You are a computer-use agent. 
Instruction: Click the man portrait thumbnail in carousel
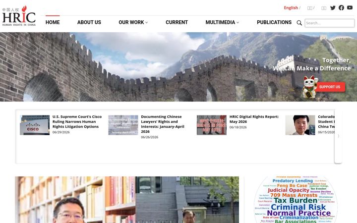click(x=300, y=125)
